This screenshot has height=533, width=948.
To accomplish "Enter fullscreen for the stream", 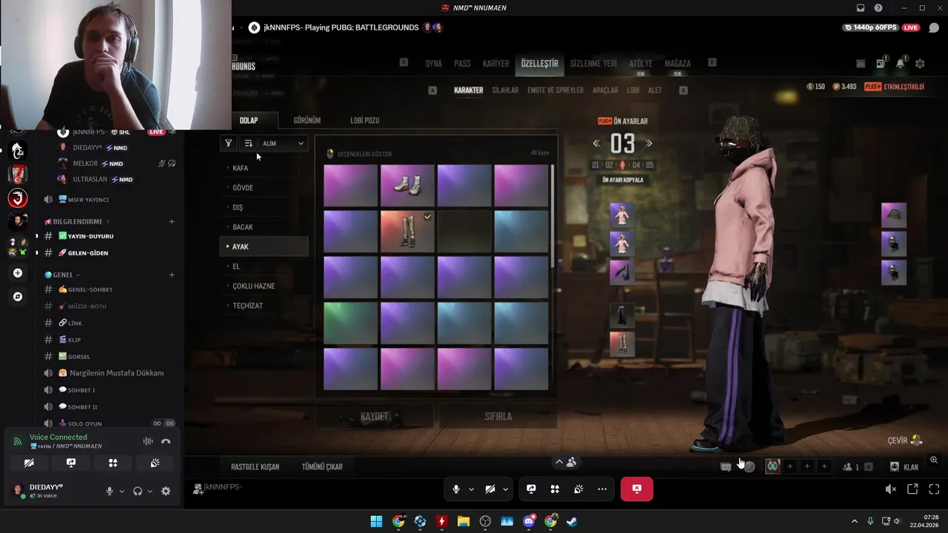I will click(934, 489).
